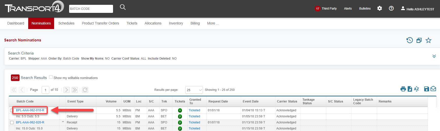Open the settings gear

pos(380,9)
